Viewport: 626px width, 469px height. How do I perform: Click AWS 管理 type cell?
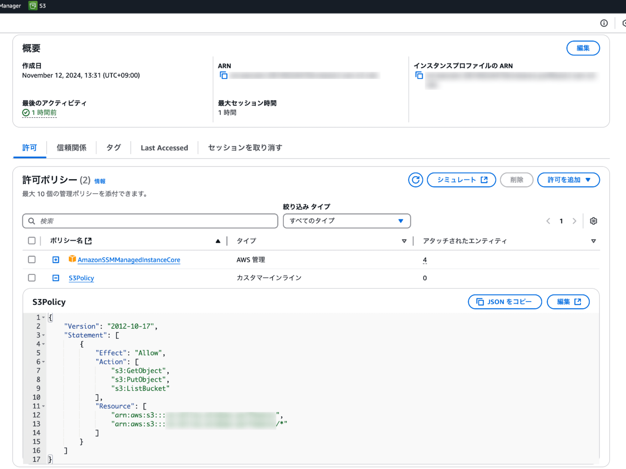(251, 260)
